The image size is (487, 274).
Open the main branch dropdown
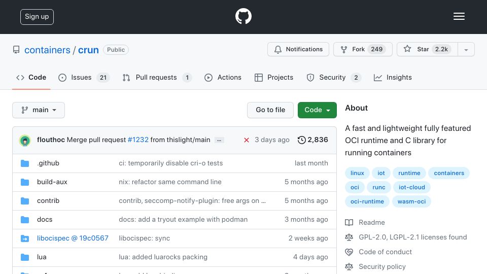click(39, 110)
